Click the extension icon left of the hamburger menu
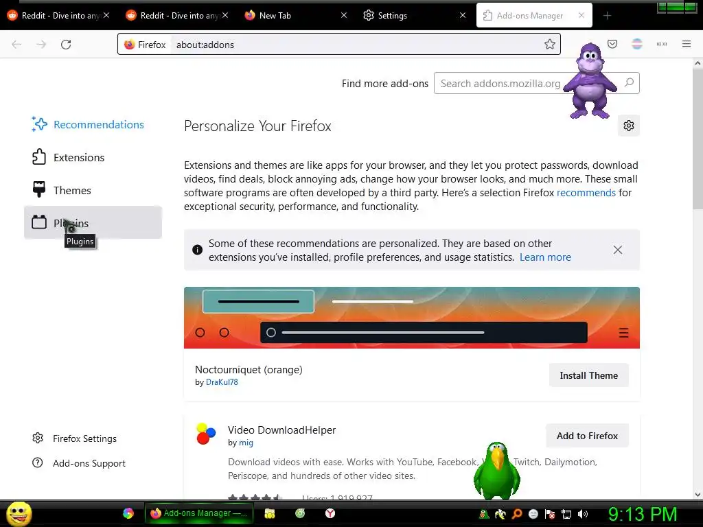The height and width of the screenshot is (527, 703). 662,44
